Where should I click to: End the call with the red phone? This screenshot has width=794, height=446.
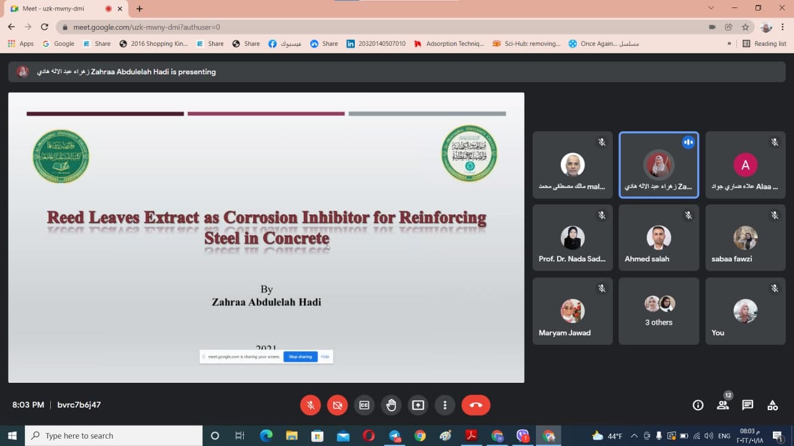(x=476, y=404)
